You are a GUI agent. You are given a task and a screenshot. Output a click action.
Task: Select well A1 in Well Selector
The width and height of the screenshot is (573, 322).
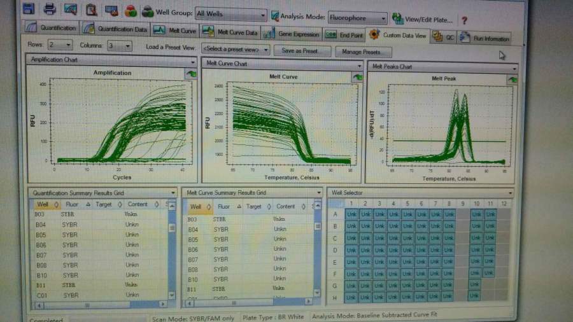point(351,214)
